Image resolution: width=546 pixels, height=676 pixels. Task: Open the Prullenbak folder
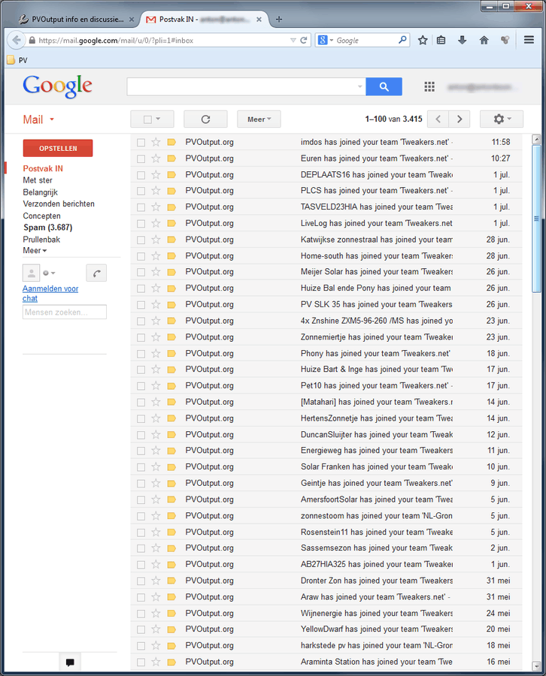tap(41, 240)
